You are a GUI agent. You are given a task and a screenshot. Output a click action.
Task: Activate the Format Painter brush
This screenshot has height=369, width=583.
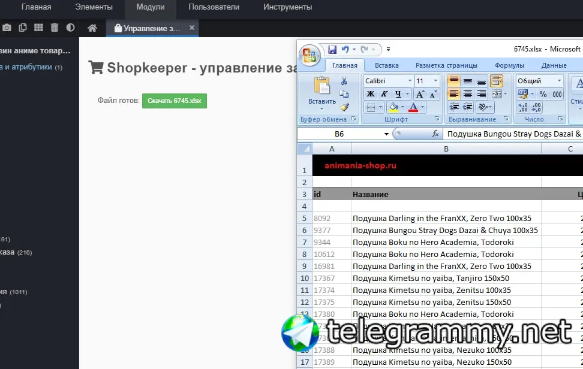(344, 107)
